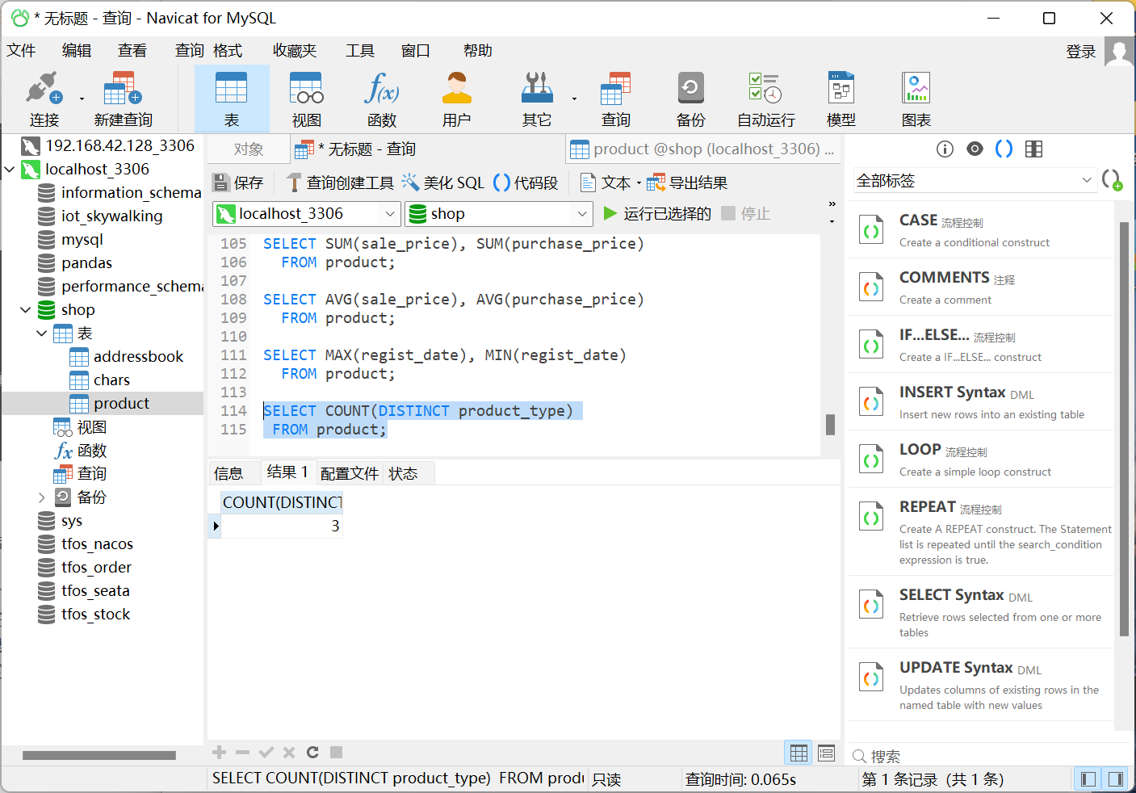The width and height of the screenshot is (1136, 793).
Task: Open the Backup (备份) toolbar icon
Action: [691, 99]
